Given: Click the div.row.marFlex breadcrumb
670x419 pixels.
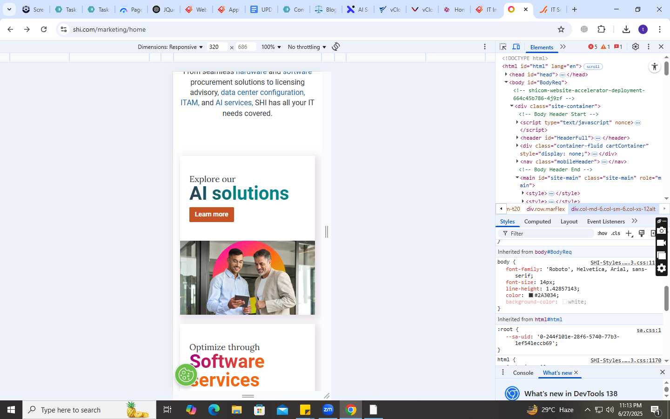Looking at the screenshot, I should [545, 209].
